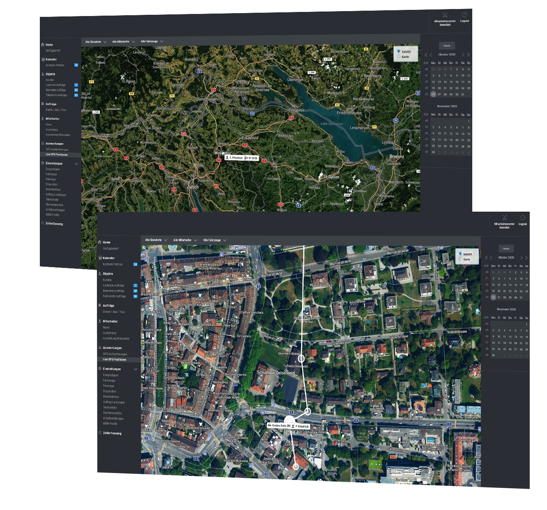The width and height of the screenshot is (547, 510).
Task: Click Einstellungen gear icon in overview map window
Action: coord(43,163)
